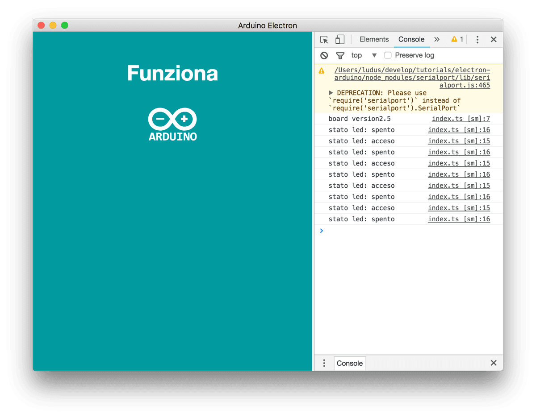
Task: Select the Console tab in bottom drawer
Action: pyautogui.click(x=350, y=363)
